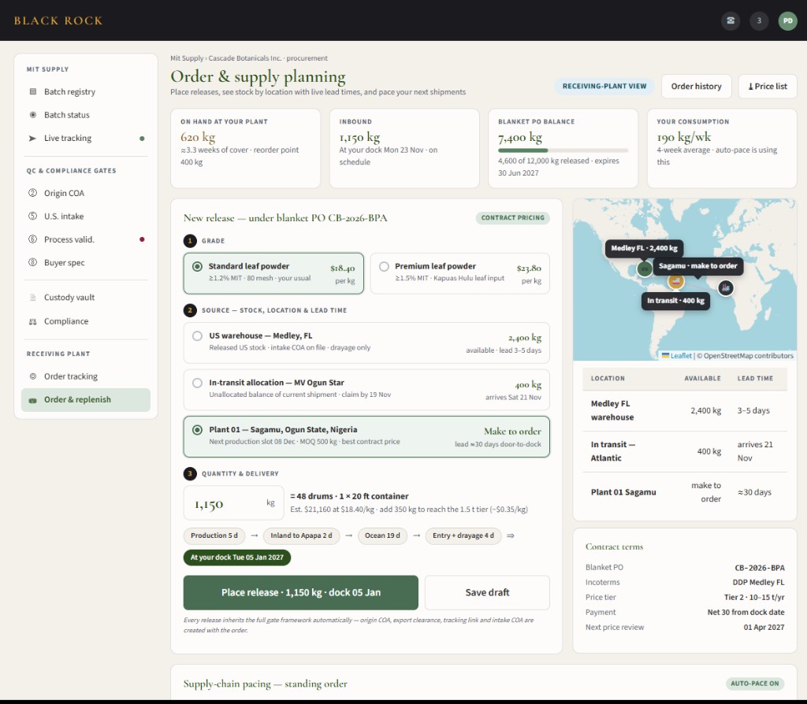Click the Production 5 d stage chip
Screen dimensions: 807x704
[x=214, y=535]
